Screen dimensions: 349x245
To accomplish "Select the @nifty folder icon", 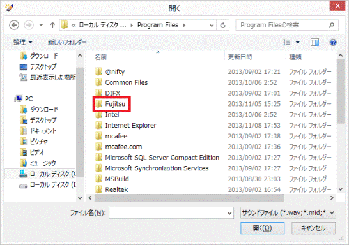I will 98,71.
